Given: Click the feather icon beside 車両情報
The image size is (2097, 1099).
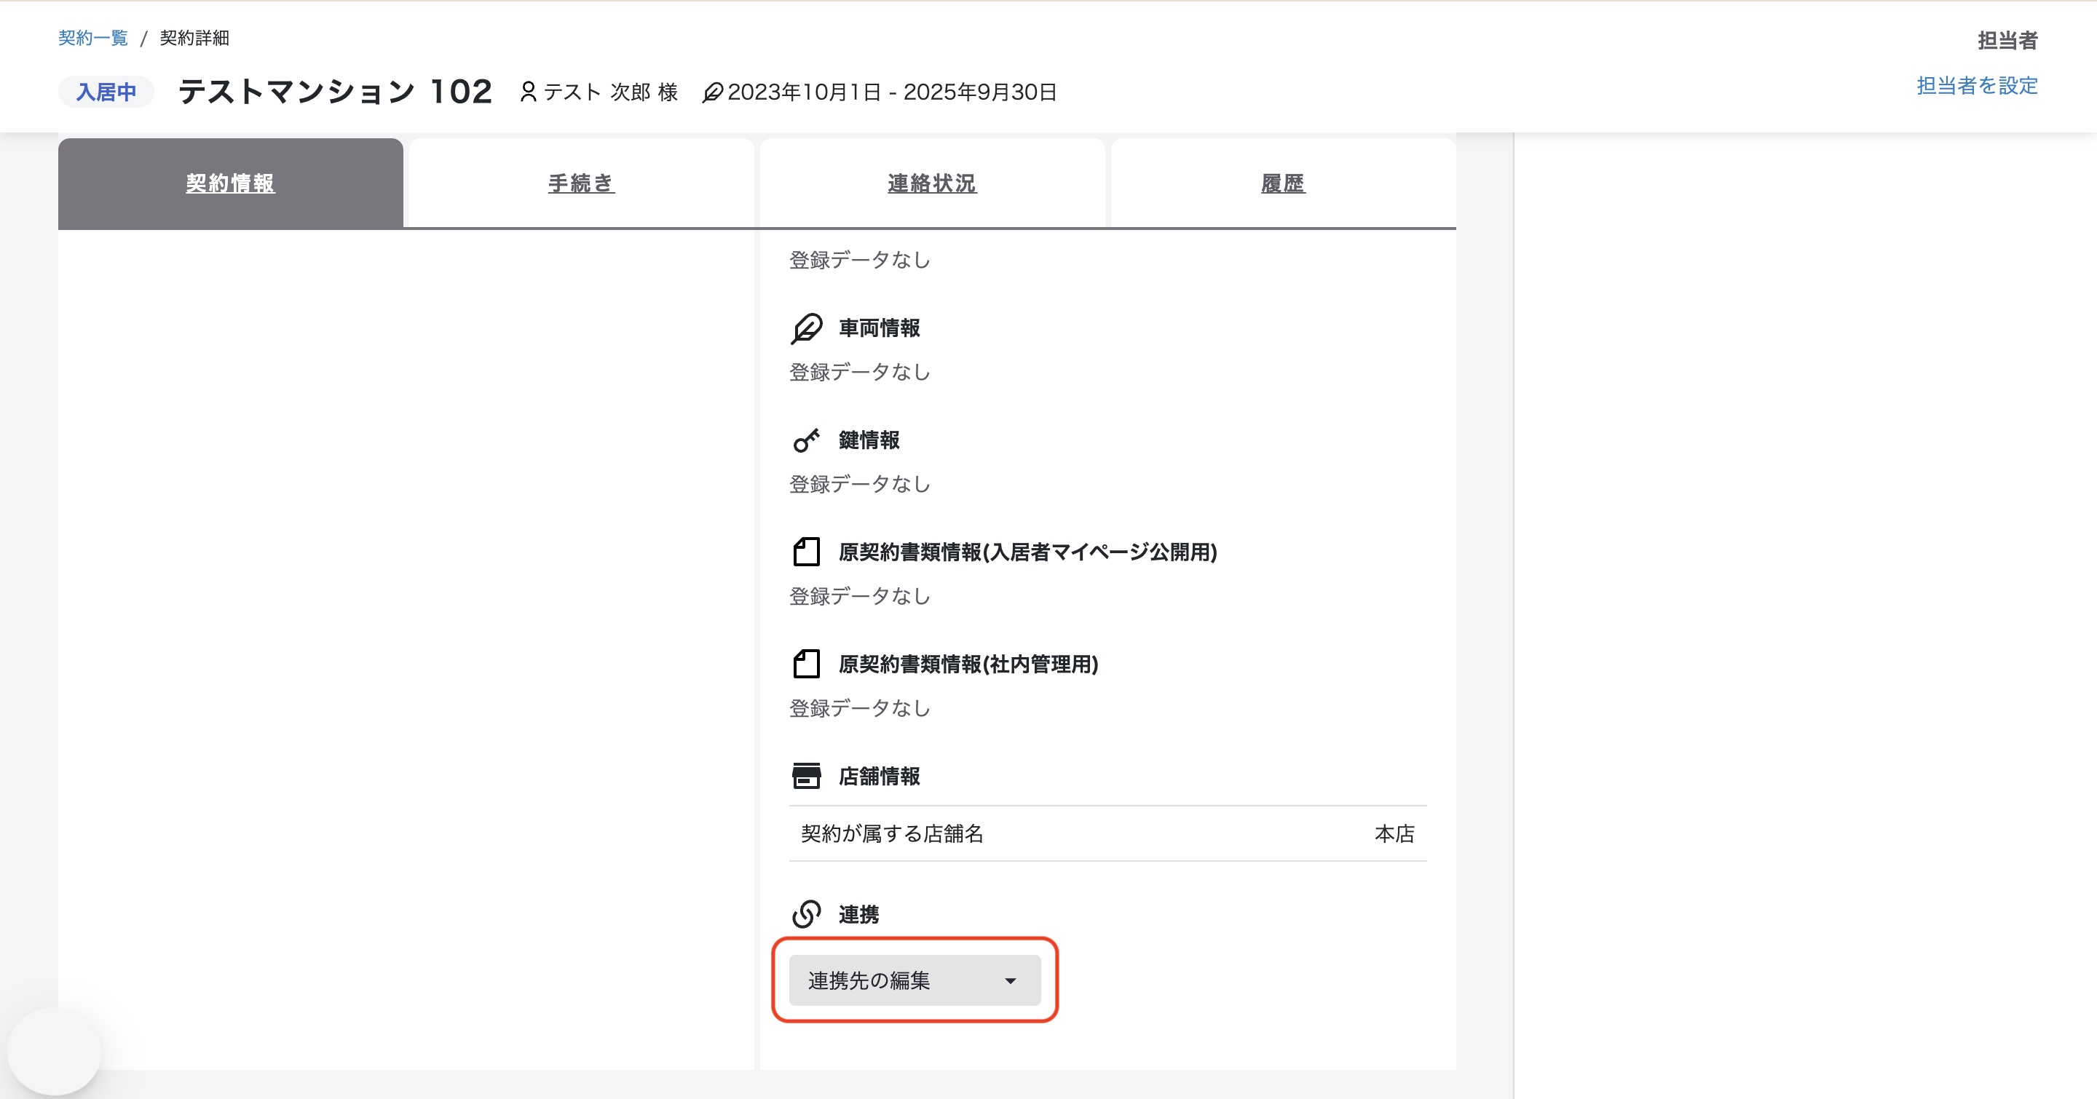Looking at the screenshot, I should pyautogui.click(x=806, y=329).
